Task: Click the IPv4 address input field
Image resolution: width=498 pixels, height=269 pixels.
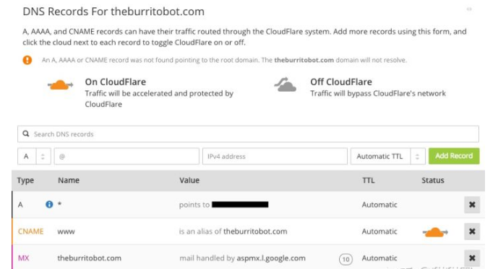Action: click(275, 156)
